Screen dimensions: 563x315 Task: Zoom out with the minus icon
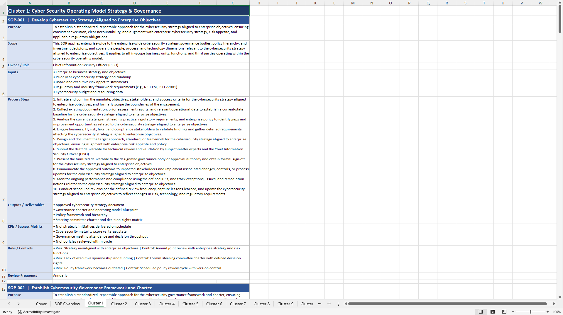tap(513, 312)
